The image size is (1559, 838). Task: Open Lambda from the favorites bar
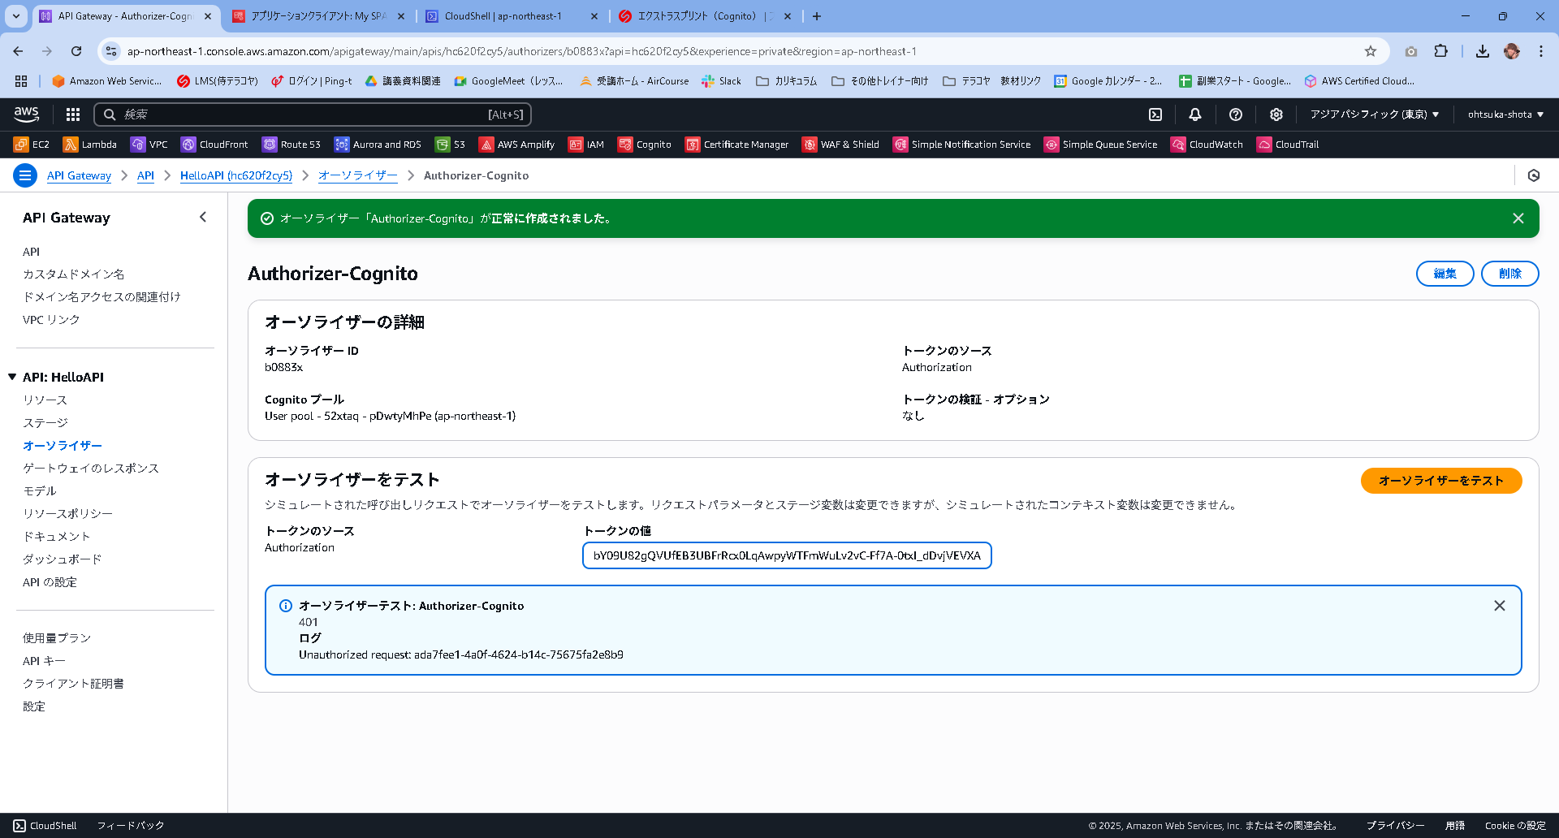(x=90, y=145)
